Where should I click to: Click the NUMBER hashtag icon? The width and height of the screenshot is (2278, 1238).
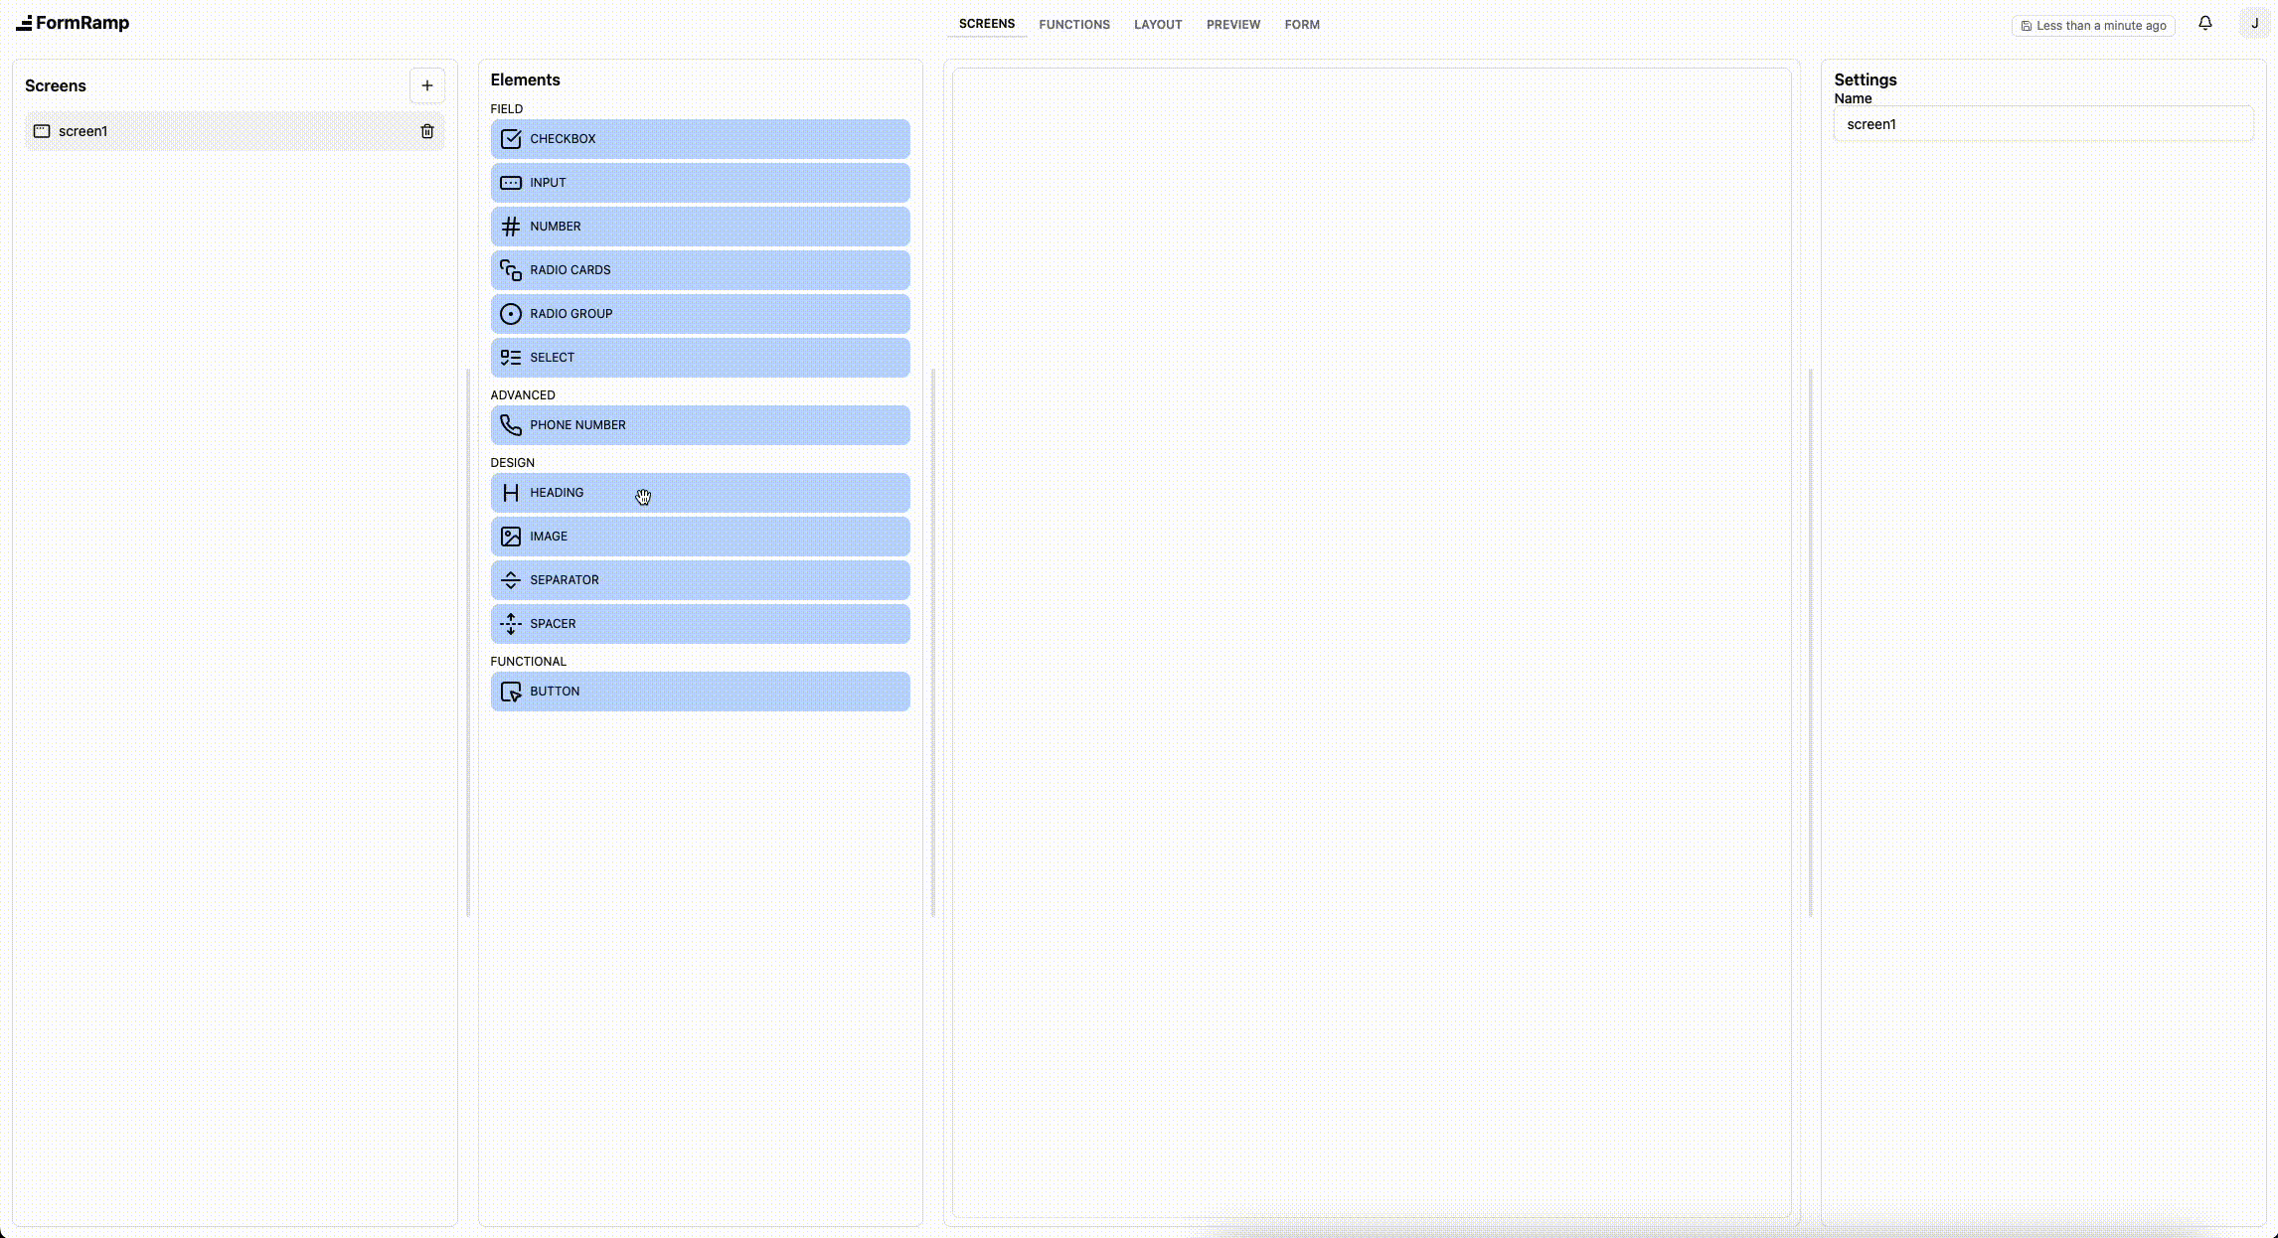[x=511, y=226]
